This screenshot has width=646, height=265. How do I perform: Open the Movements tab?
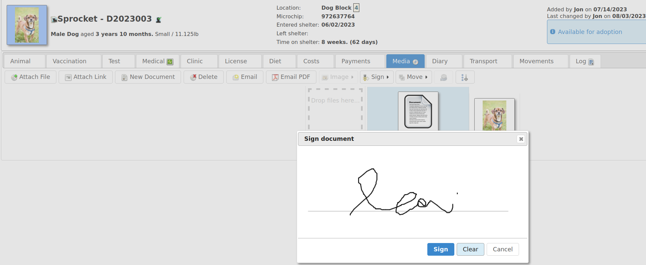(541, 61)
